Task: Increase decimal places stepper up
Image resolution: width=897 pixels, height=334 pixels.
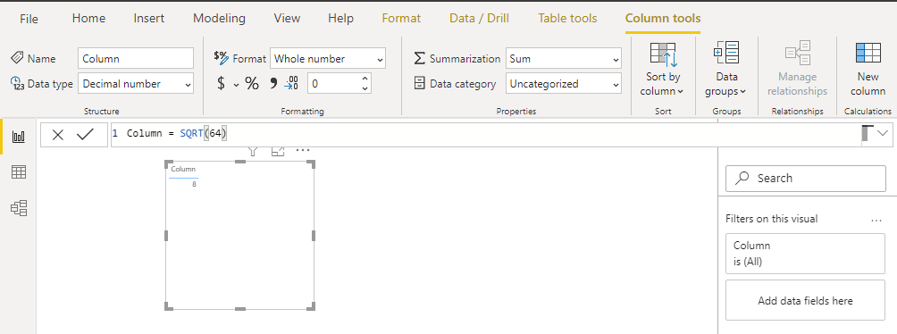Action: (365, 79)
